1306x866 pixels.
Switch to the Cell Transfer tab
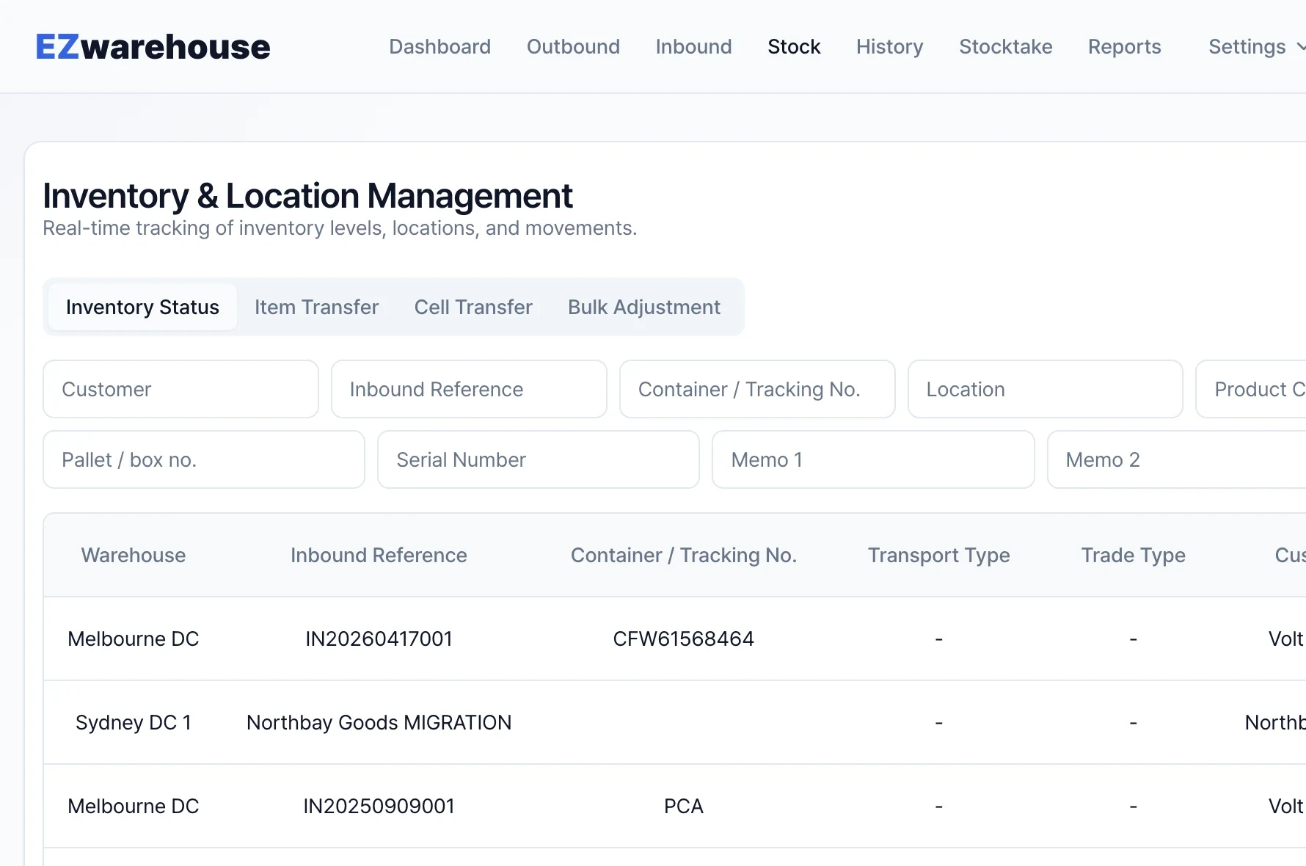(473, 307)
